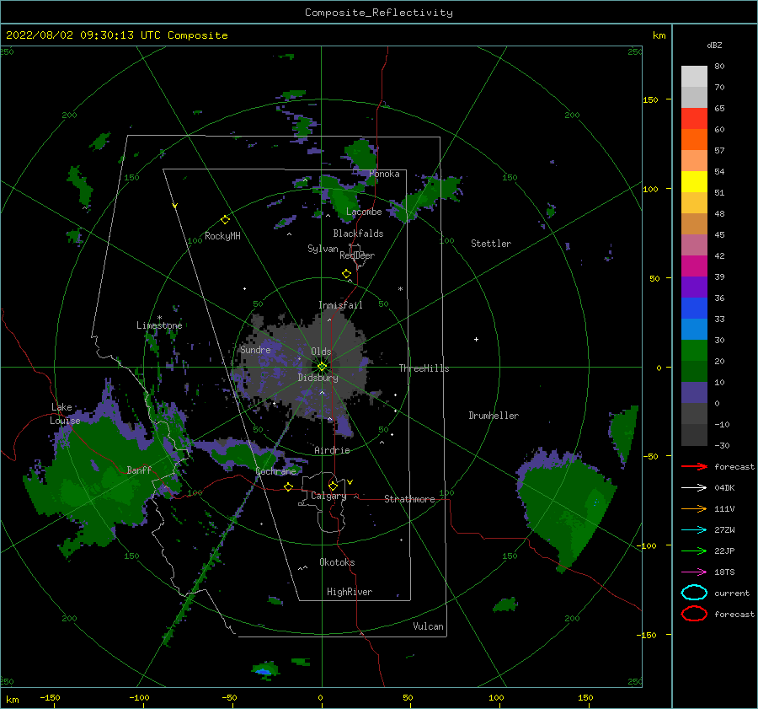Click the white asterisk marker northeast of Innisfail
This screenshot has height=709, width=758.
[x=400, y=289]
